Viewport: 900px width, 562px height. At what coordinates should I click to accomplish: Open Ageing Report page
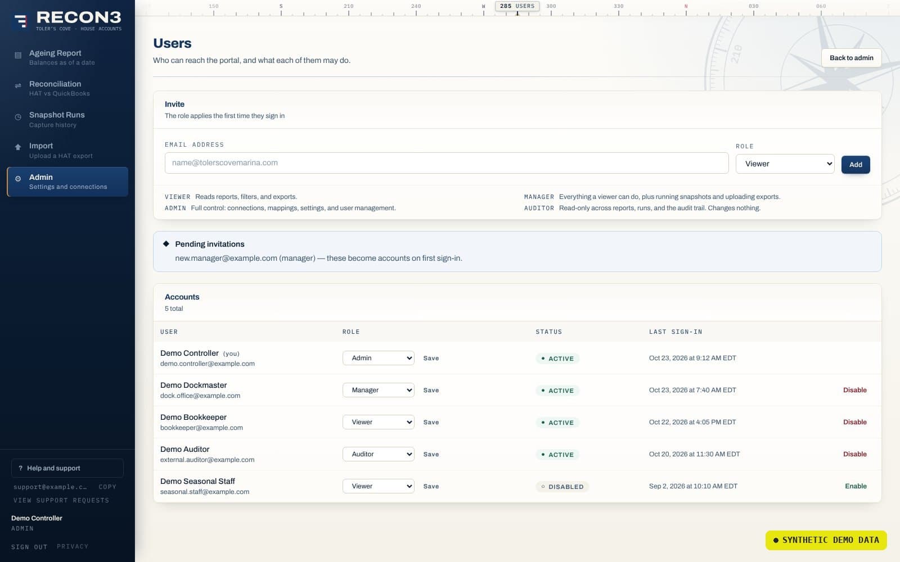coord(67,57)
